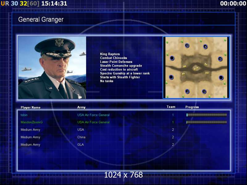The height and width of the screenshot is (185, 247).
Task: Click MasdonZbookG's USA Air Force General army
Action: pyautogui.click(x=93, y=122)
